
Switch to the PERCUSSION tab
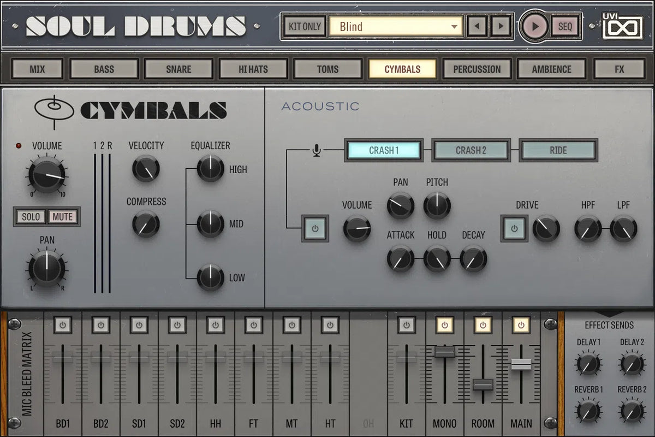click(x=477, y=69)
